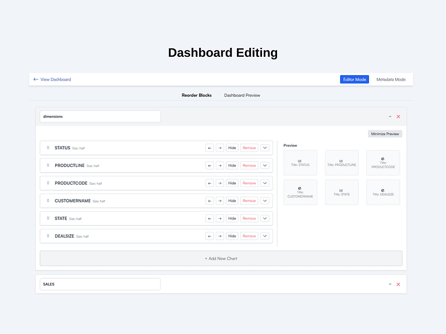The width and height of the screenshot is (446, 334).
Task: Switch to the Dashboard Preview tab
Action: tap(241, 95)
